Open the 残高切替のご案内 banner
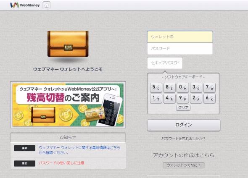Image resolution: width=248 pixels, height=178 pixels. tap(68, 105)
